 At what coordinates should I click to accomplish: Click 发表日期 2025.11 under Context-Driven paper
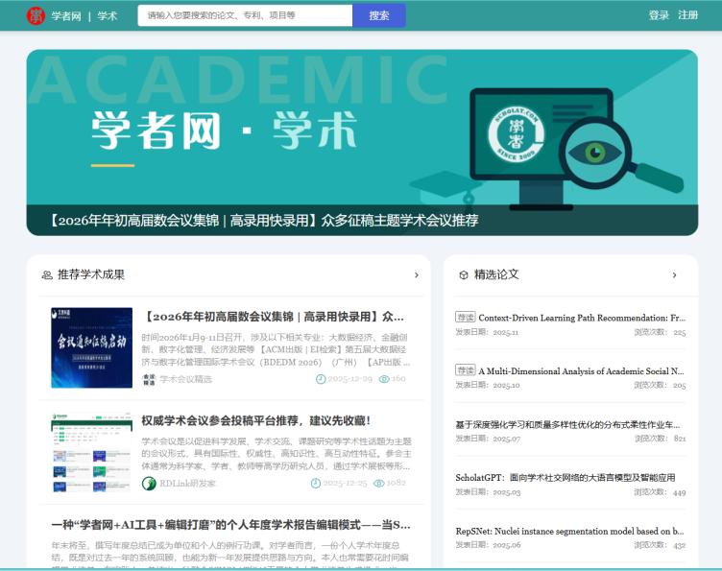(x=487, y=332)
